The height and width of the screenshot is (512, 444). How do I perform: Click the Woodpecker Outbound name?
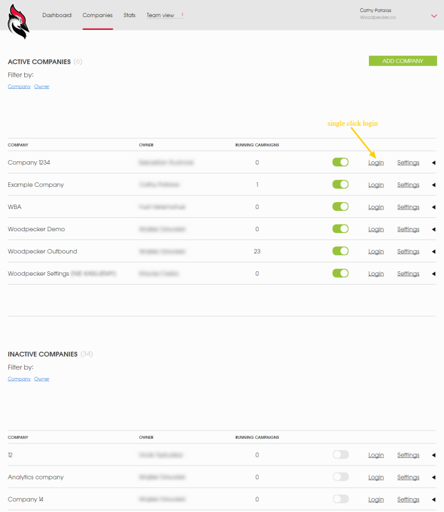(43, 251)
